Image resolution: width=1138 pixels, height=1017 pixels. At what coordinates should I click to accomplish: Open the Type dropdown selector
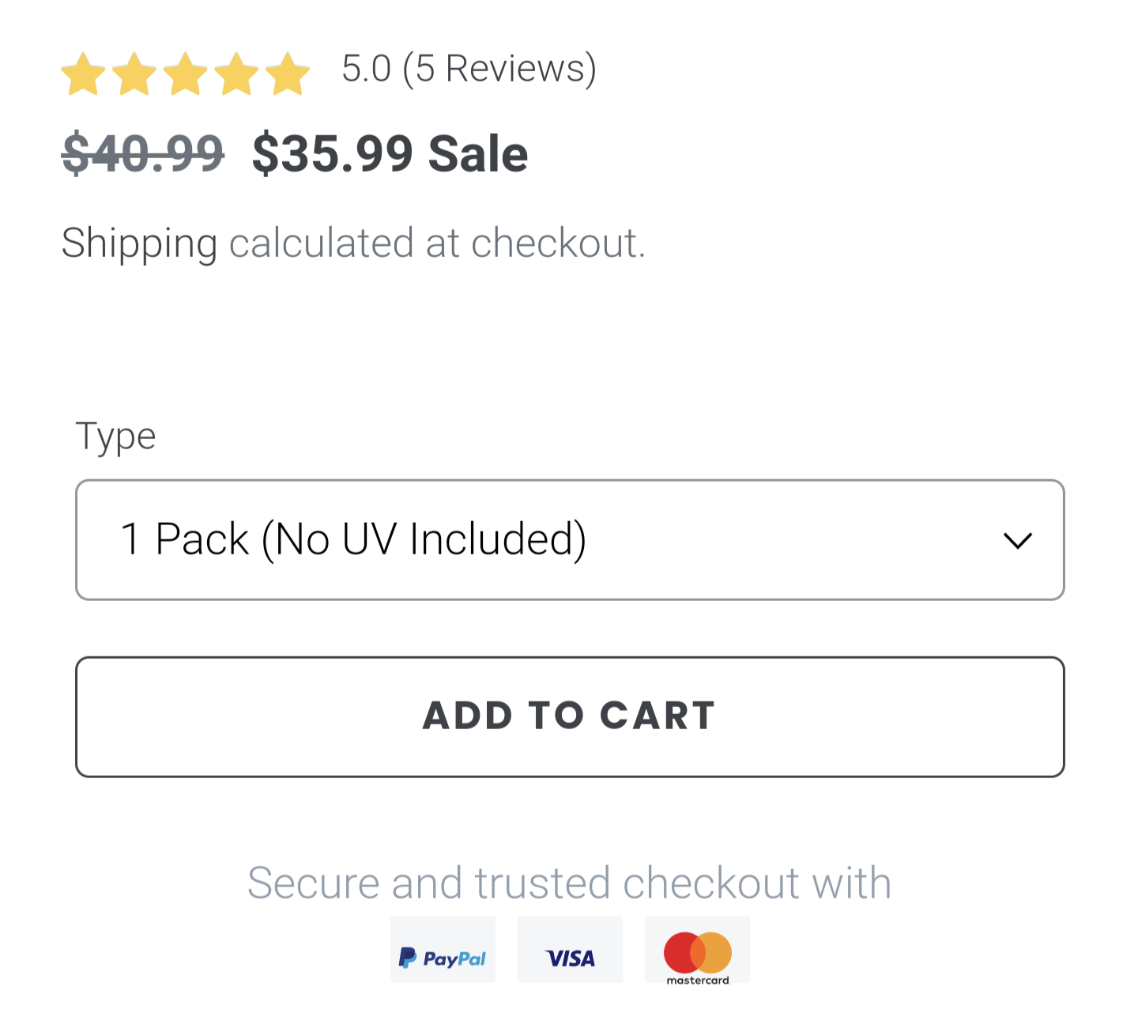pyautogui.click(x=569, y=540)
